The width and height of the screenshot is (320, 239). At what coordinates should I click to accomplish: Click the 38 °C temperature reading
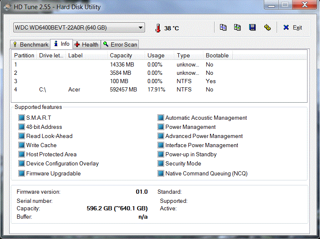[x=171, y=28]
